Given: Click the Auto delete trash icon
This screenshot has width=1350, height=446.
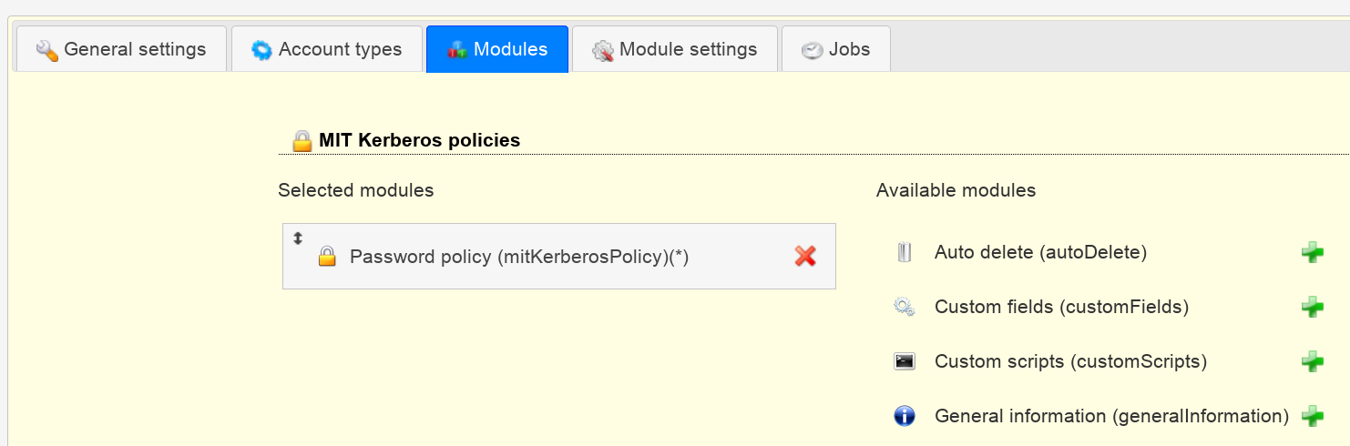Looking at the screenshot, I should (x=904, y=252).
